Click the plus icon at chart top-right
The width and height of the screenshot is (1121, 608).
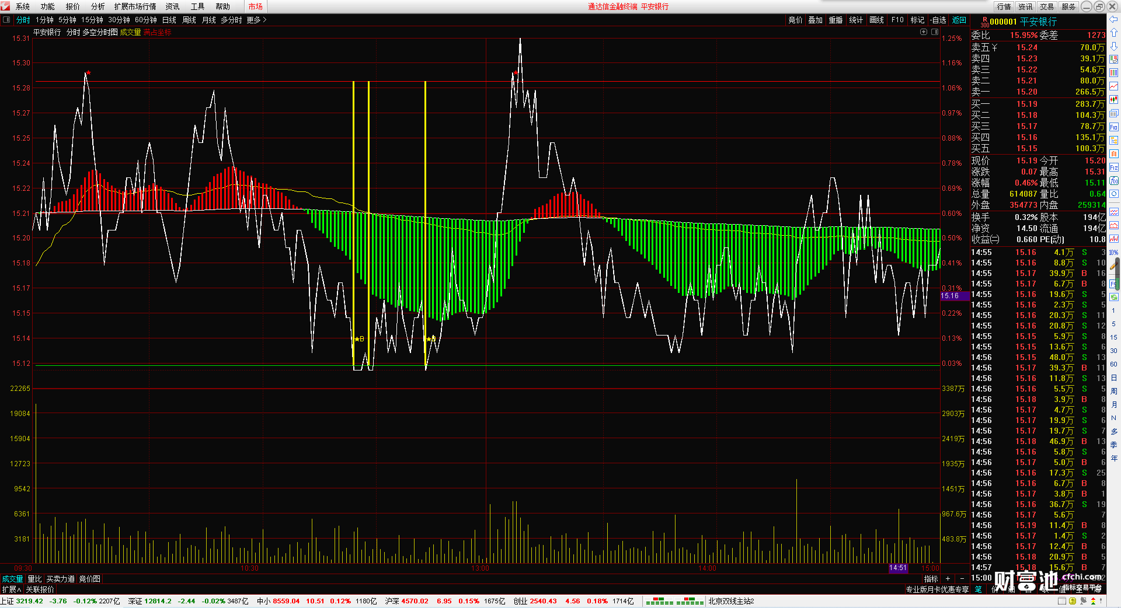point(924,32)
